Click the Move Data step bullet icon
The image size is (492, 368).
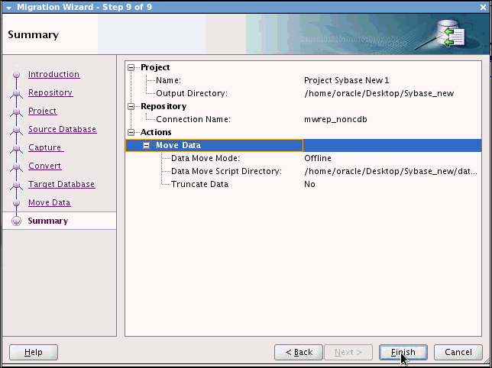point(16,203)
